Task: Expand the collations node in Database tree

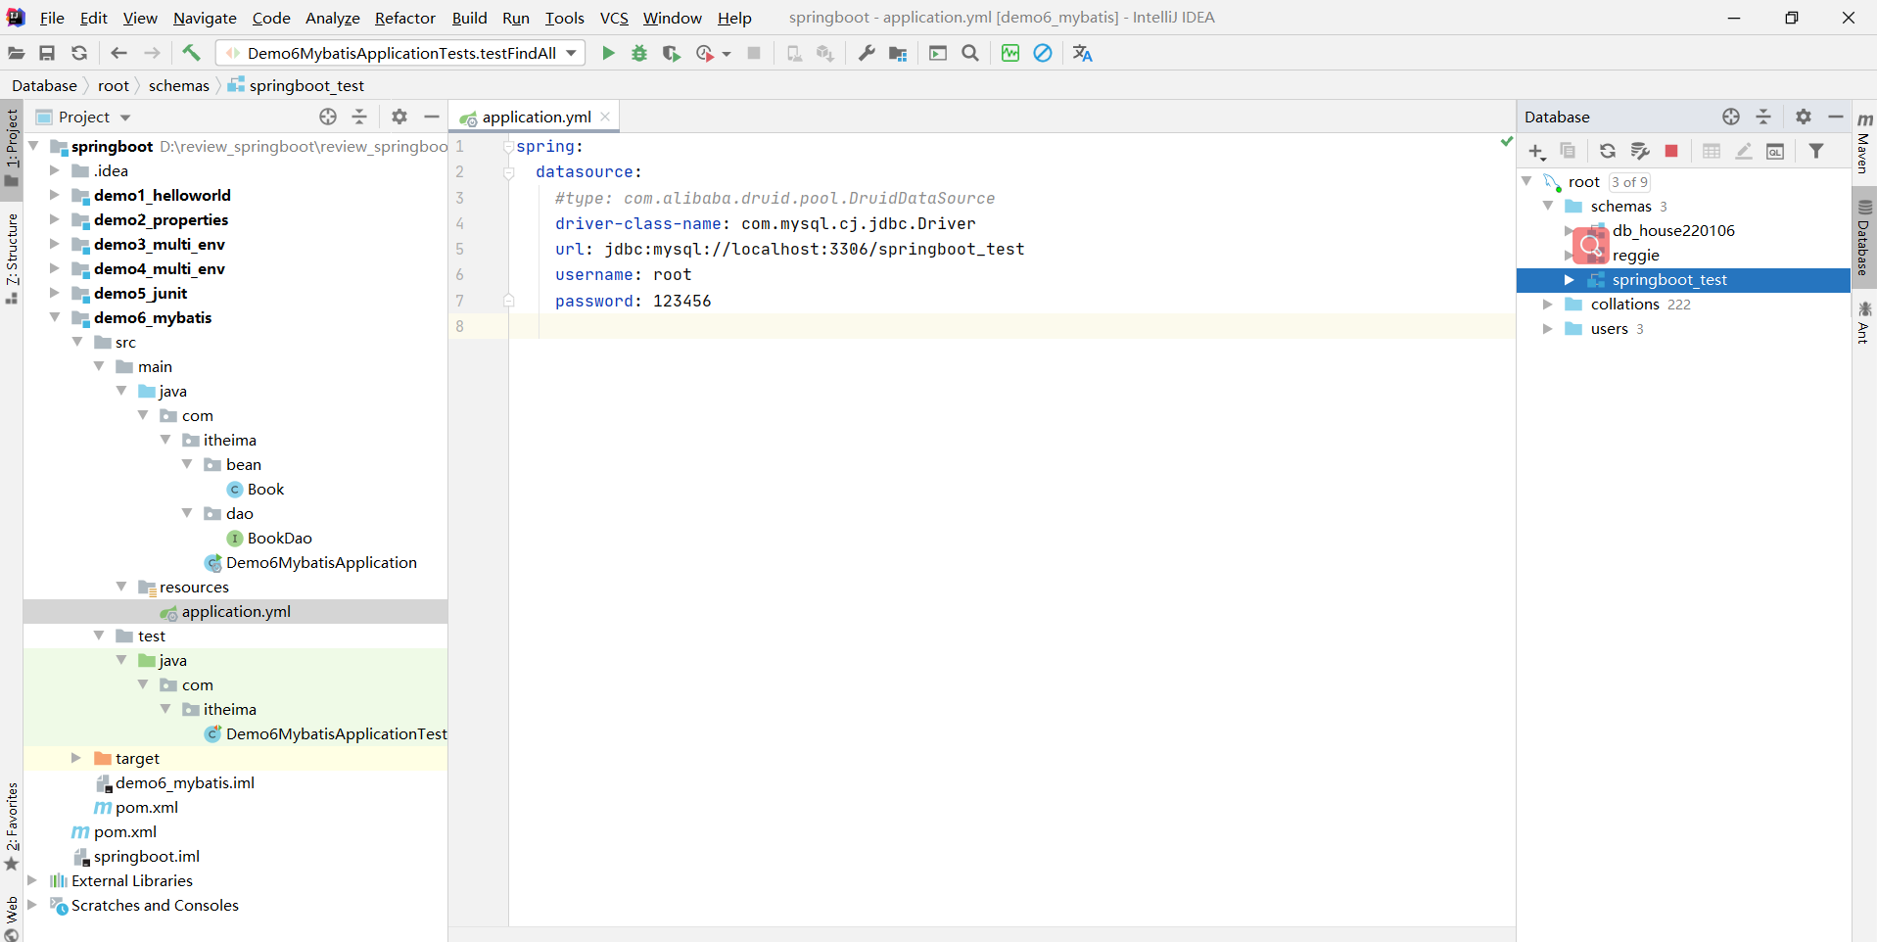Action: pyautogui.click(x=1548, y=305)
